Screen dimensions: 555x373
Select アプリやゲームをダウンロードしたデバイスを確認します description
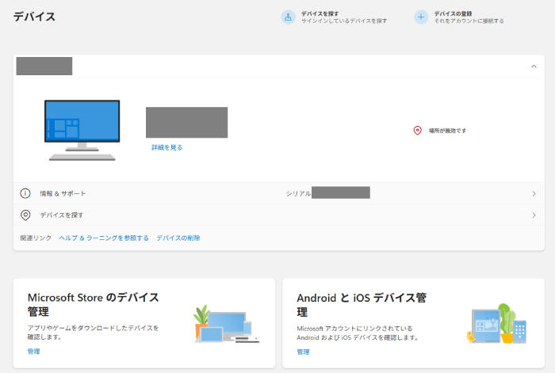[93, 333]
